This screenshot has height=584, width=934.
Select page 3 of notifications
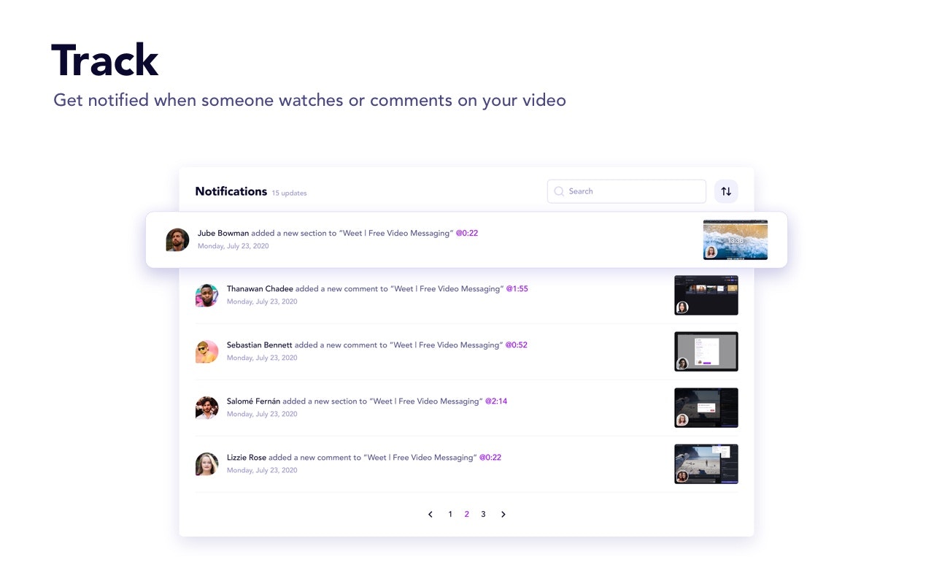click(483, 514)
